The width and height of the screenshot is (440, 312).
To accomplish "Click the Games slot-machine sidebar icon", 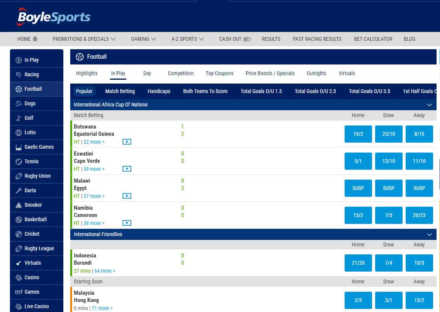I will [19, 292].
